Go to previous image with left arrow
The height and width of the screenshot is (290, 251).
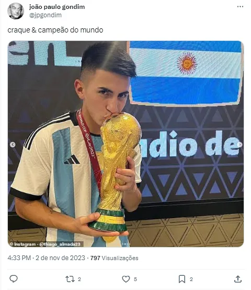tap(13, 144)
